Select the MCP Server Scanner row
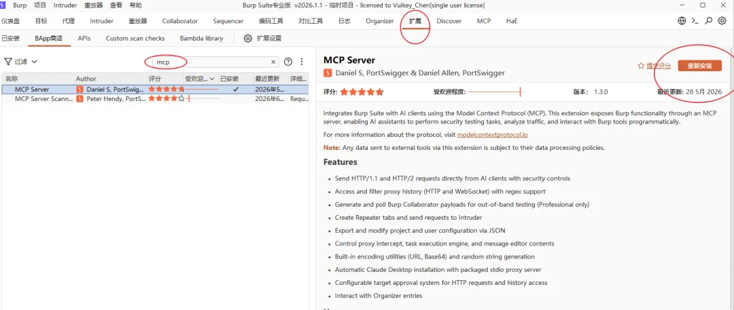Viewport: 734px width, 310px height. 154,98
